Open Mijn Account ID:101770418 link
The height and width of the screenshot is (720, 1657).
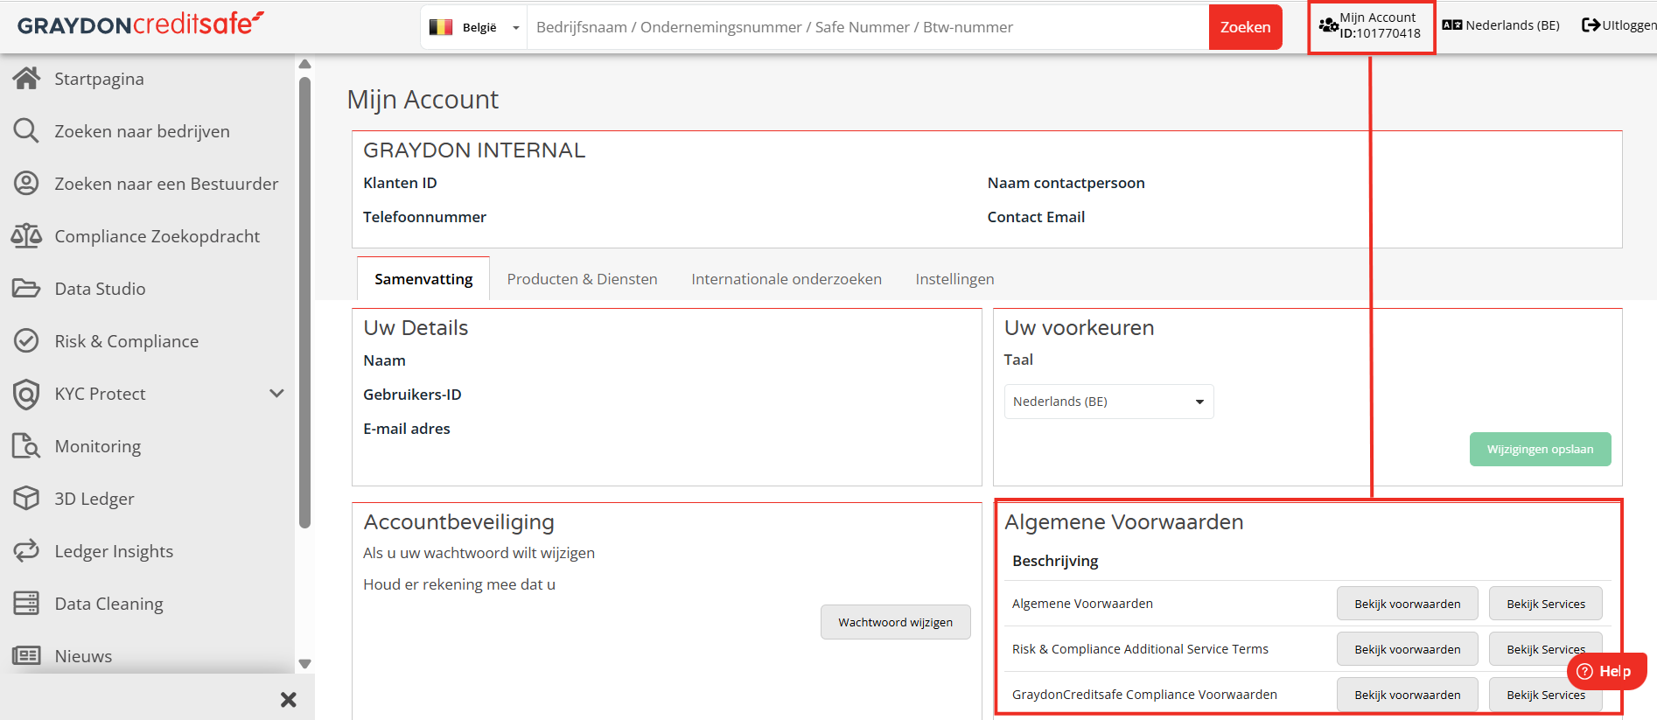[x=1371, y=25]
